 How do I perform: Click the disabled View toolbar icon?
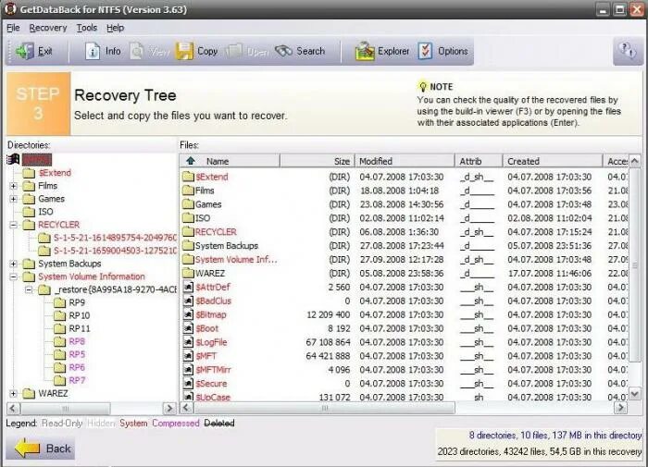[137, 51]
